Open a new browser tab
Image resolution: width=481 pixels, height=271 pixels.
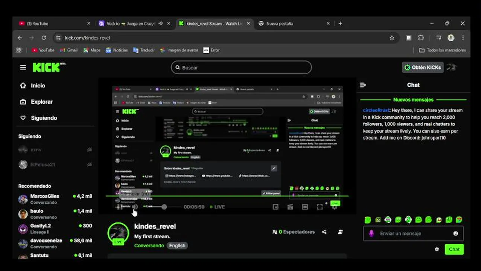pyautogui.click(x=340, y=23)
